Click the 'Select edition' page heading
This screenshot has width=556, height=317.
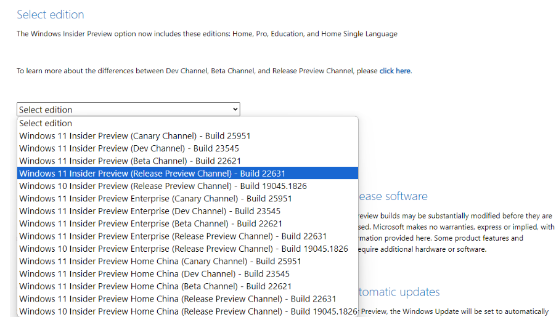click(x=51, y=15)
